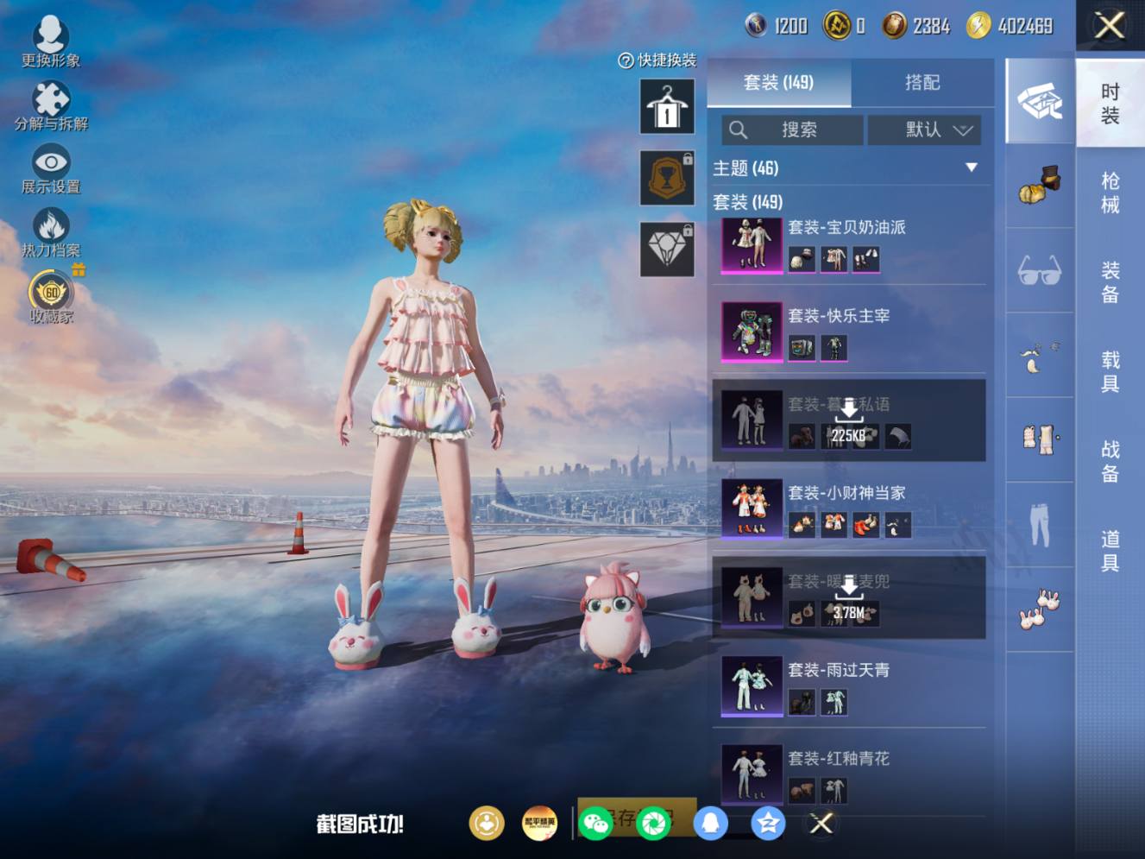Click third item icon under 宝贝奶油派
This screenshot has height=859, width=1145.
tap(866, 259)
